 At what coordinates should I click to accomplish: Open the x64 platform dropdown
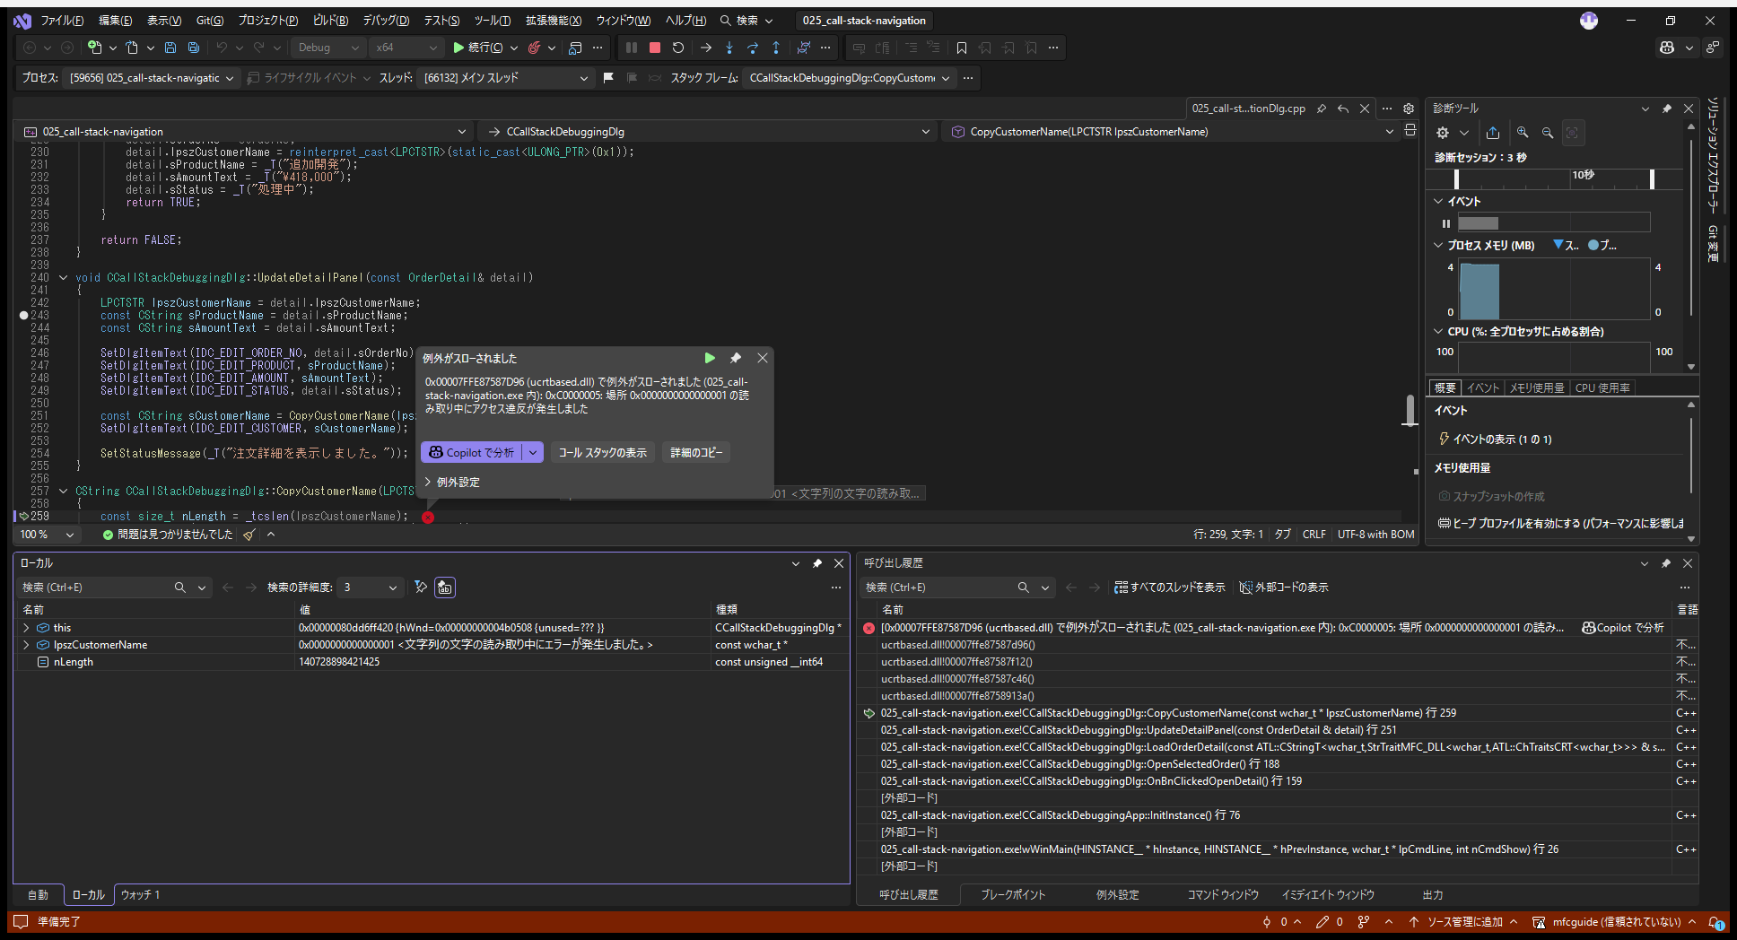point(407,48)
